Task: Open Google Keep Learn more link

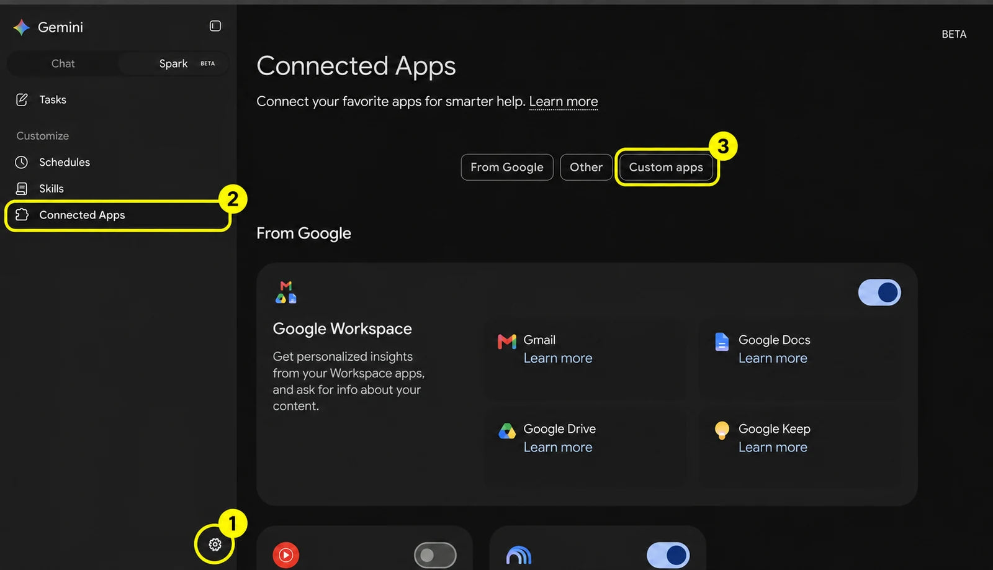Action: [x=773, y=447]
